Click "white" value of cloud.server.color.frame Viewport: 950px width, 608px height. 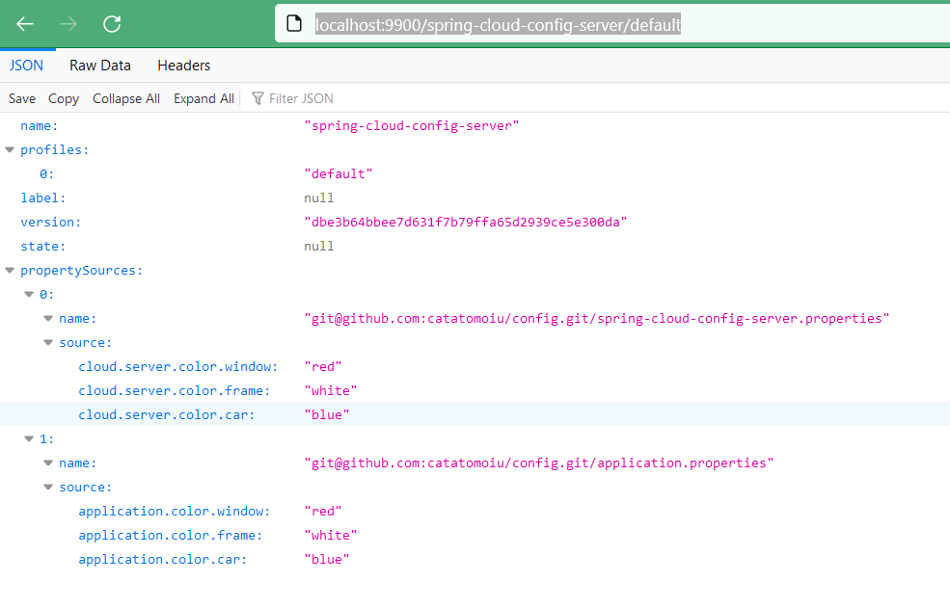tap(330, 391)
